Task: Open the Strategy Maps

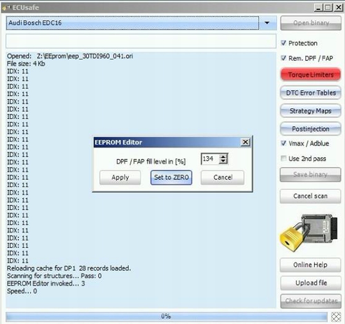Action: pos(310,111)
